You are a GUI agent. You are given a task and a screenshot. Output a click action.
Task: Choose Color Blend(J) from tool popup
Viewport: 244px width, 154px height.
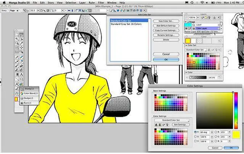point(29,93)
